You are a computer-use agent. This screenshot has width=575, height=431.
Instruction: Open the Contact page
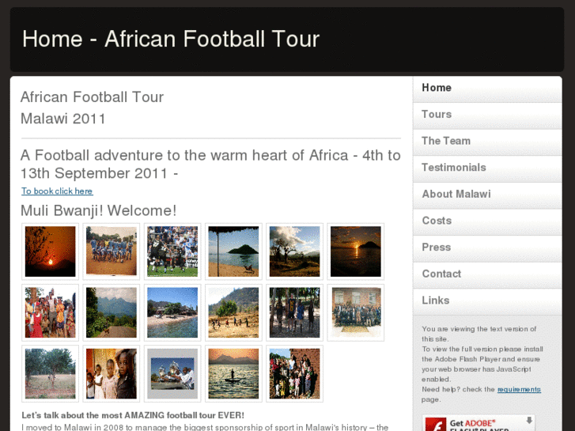(441, 274)
